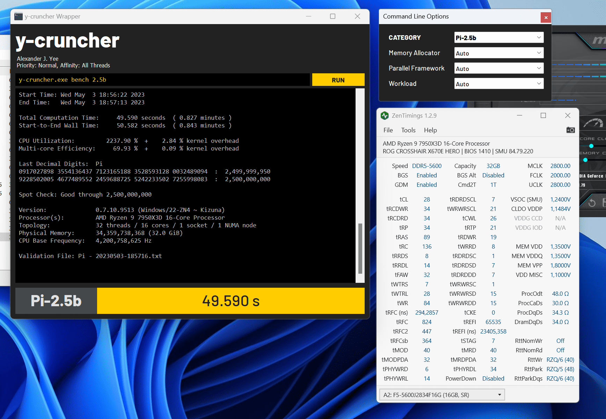Click the ROG CROSSHAIR X670E HERO BIOS line

coord(458,151)
